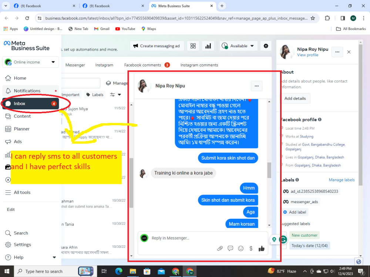Click Add label button
This screenshot has height=277, width=370.
coord(295,212)
